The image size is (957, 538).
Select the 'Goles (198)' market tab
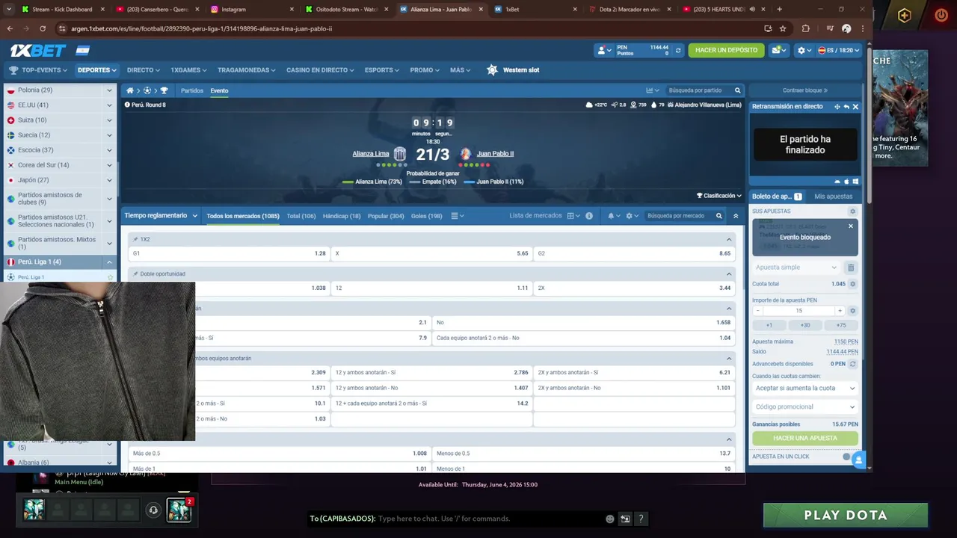click(x=426, y=216)
